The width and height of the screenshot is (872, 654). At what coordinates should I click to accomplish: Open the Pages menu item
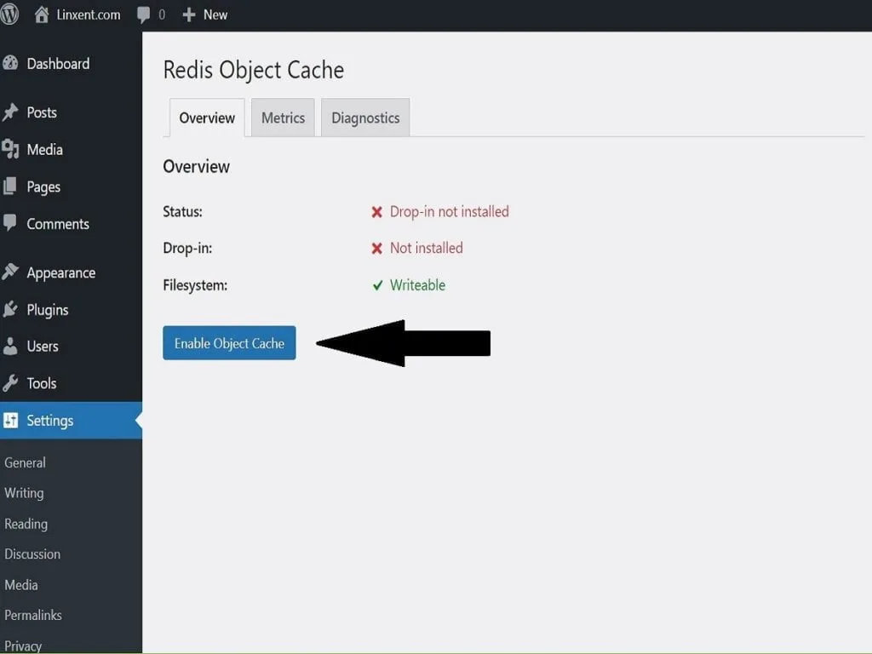coord(43,186)
